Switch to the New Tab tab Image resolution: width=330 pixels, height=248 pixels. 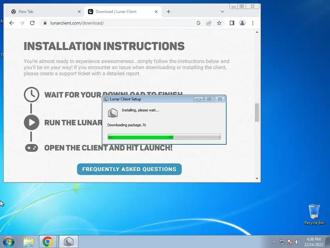point(44,12)
